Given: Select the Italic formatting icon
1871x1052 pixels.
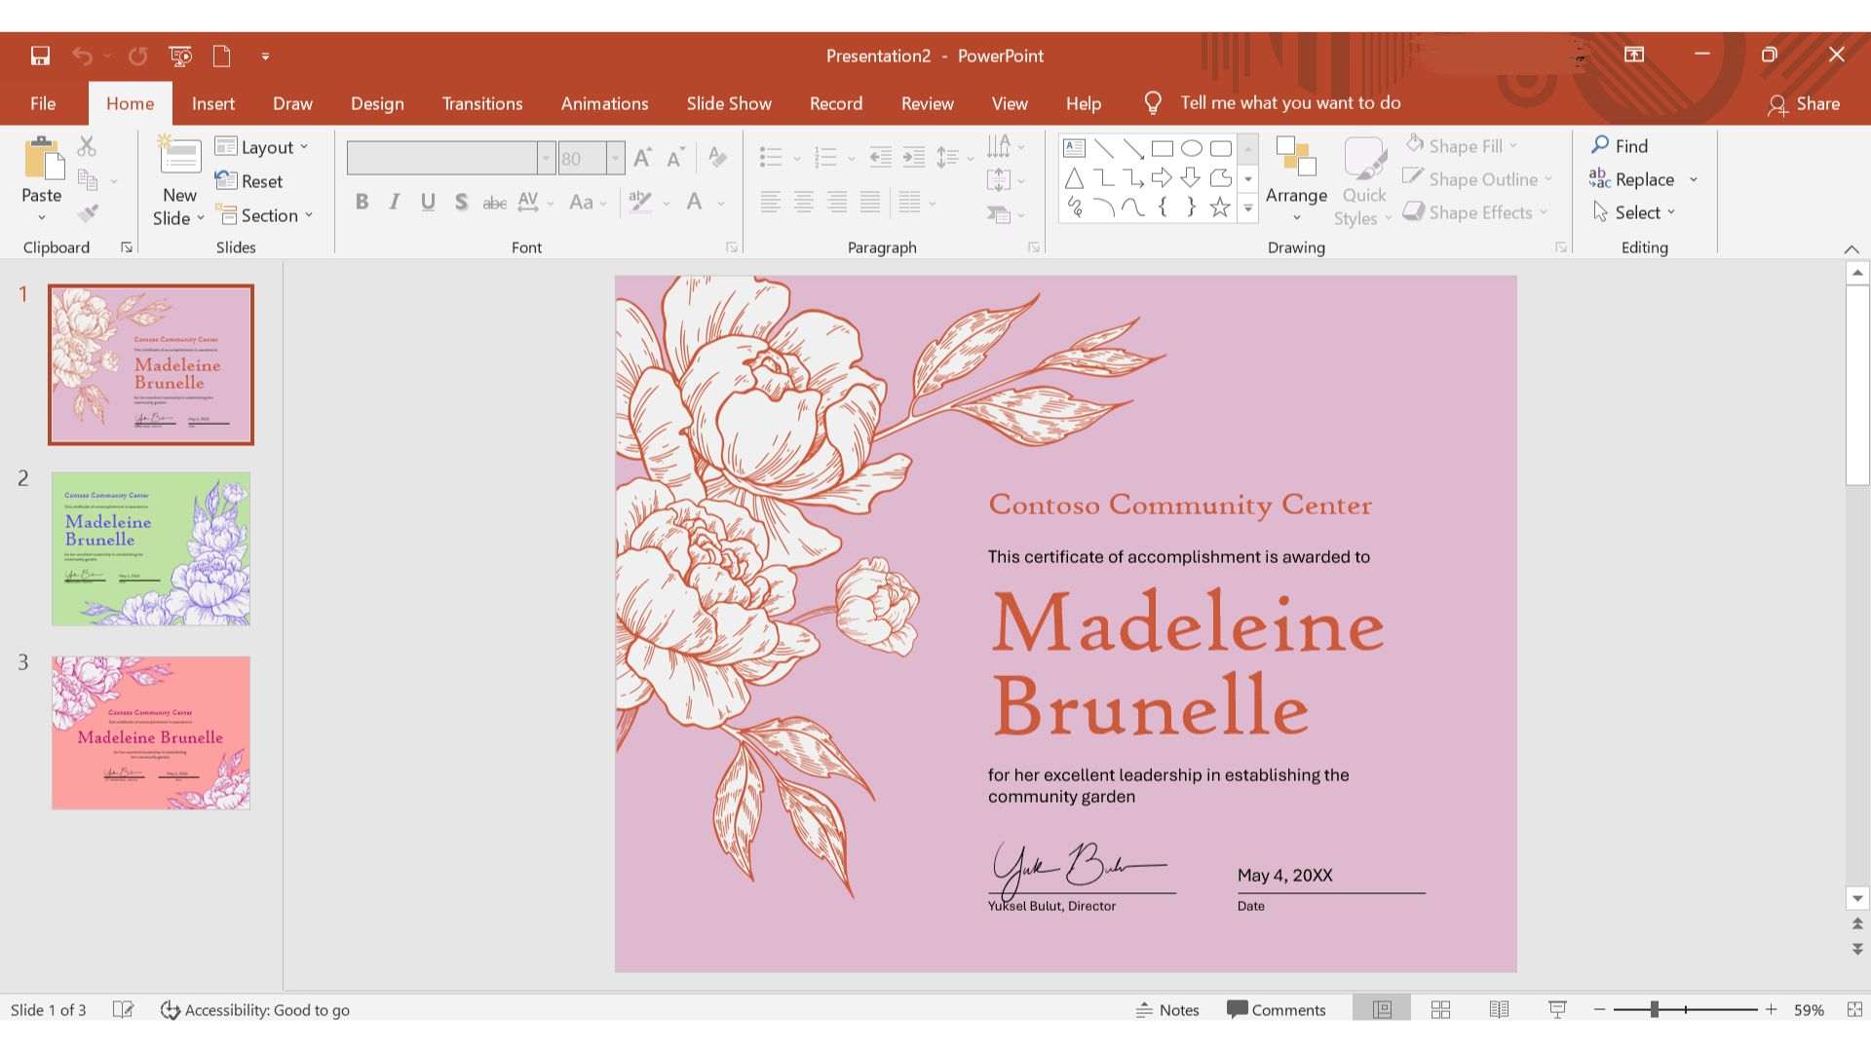Looking at the screenshot, I should pos(394,202).
